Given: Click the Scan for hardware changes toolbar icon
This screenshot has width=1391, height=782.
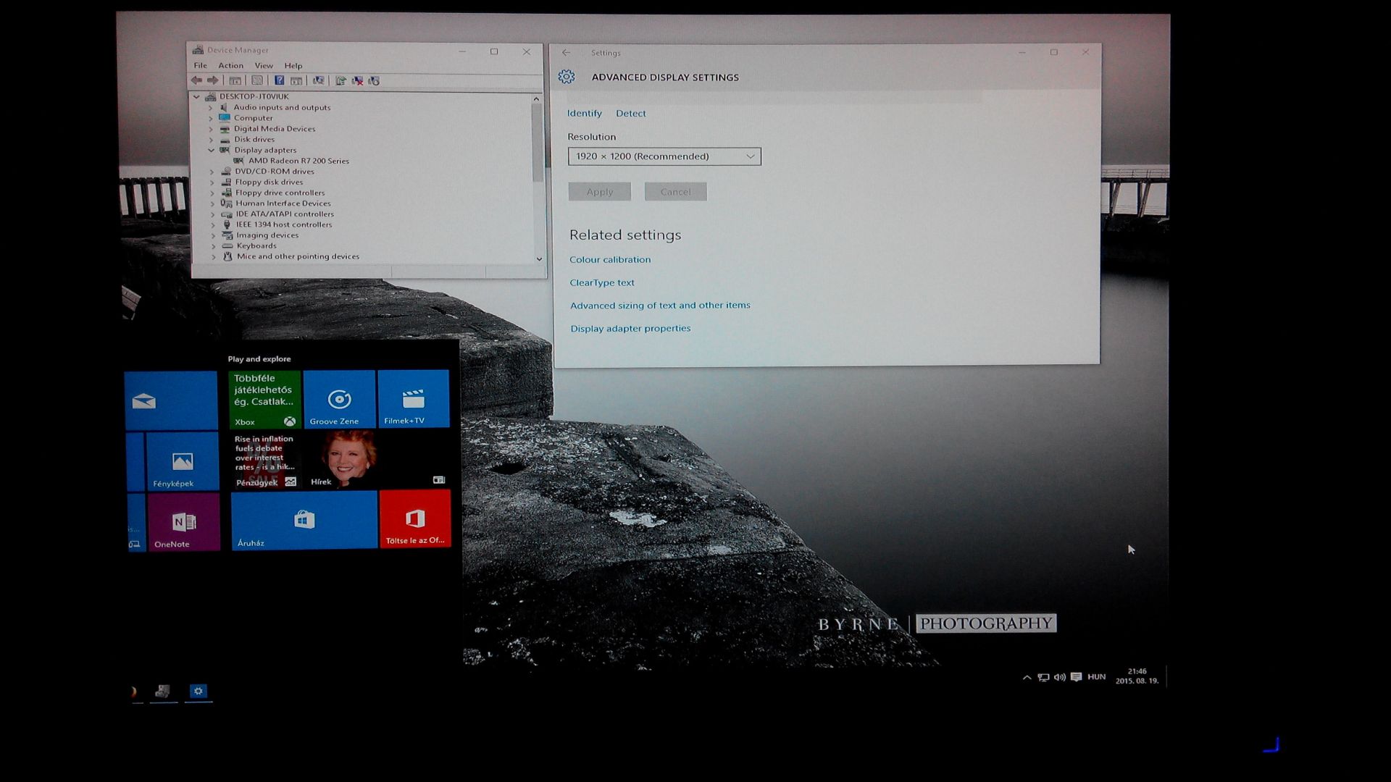Looking at the screenshot, I should (x=318, y=80).
